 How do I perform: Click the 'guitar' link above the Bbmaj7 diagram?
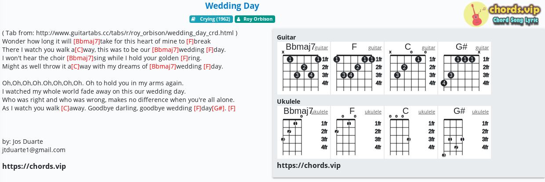[x=321, y=47]
